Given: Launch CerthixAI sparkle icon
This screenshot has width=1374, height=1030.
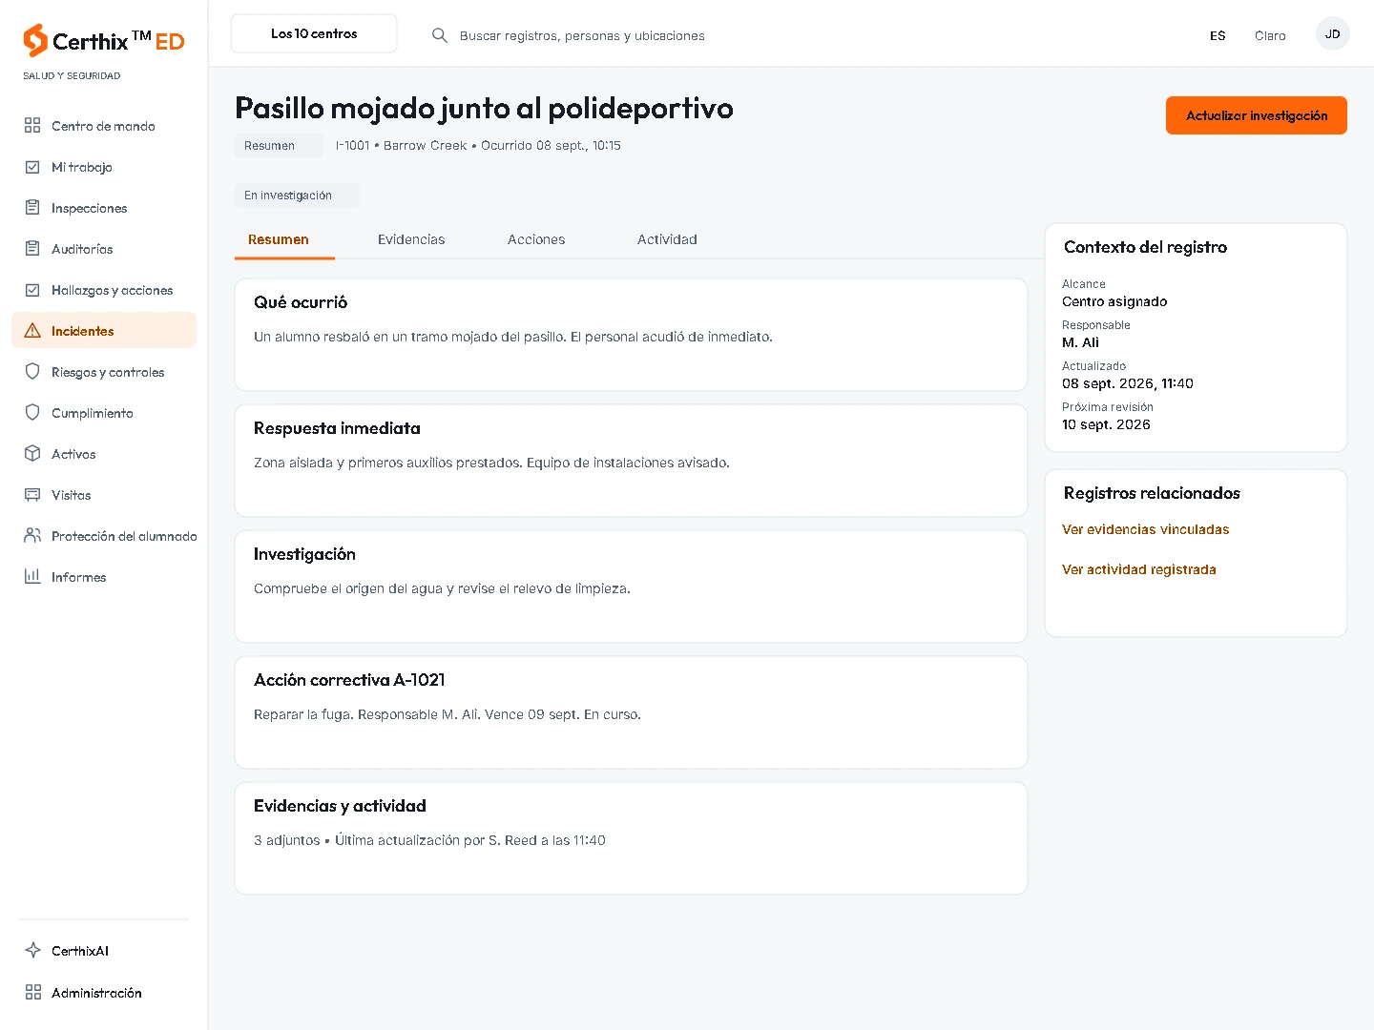Looking at the screenshot, I should point(32,951).
